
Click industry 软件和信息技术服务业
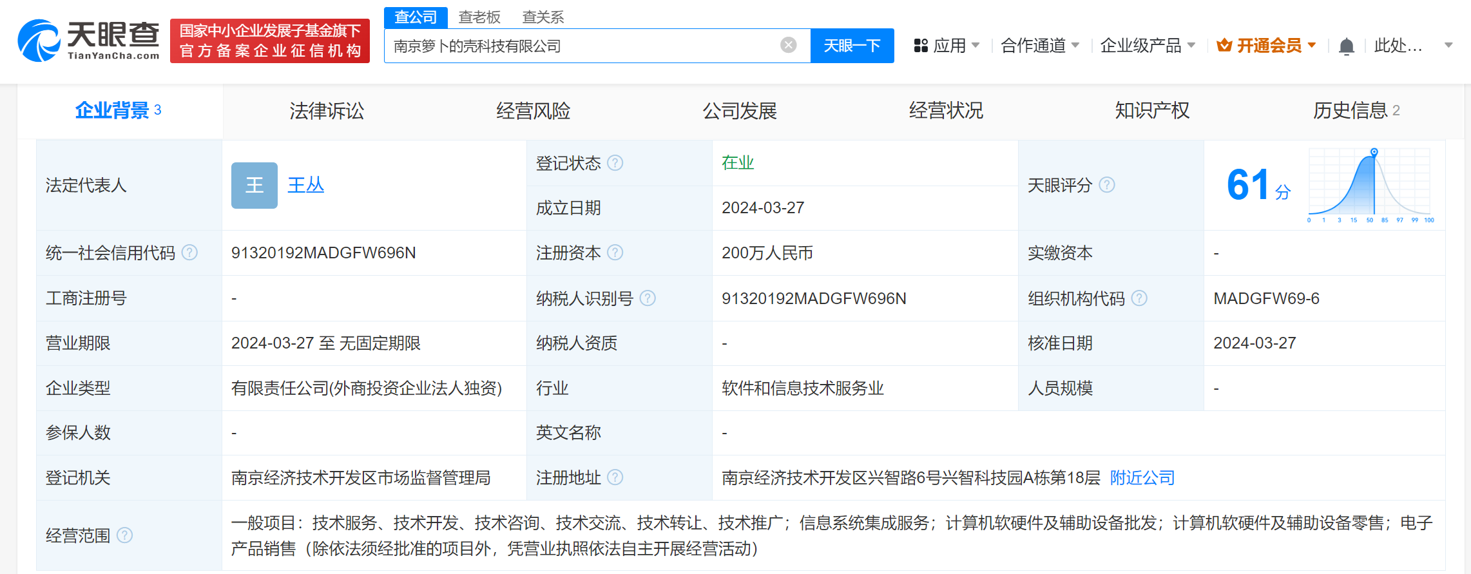pos(803,388)
